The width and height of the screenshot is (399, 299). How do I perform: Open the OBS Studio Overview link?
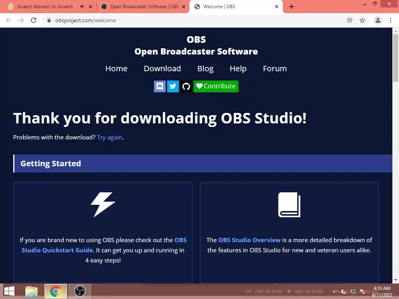tap(249, 240)
